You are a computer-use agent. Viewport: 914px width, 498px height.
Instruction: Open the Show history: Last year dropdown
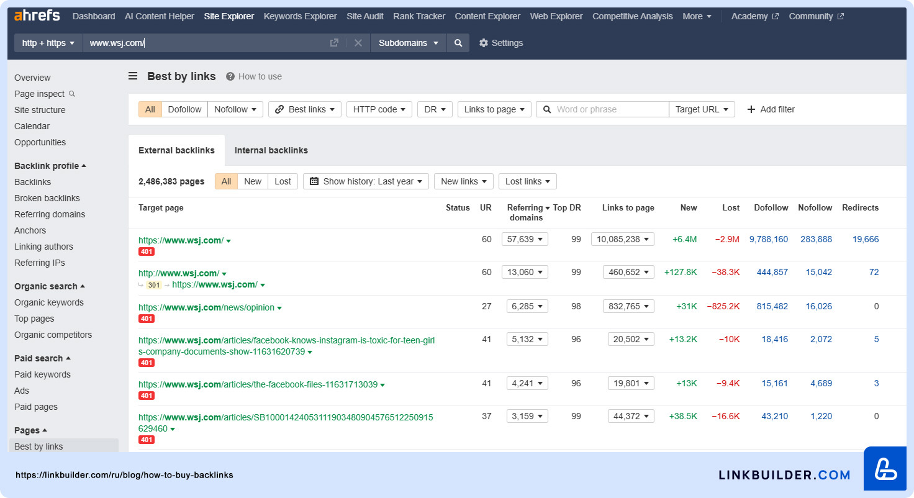pos(366,181)
